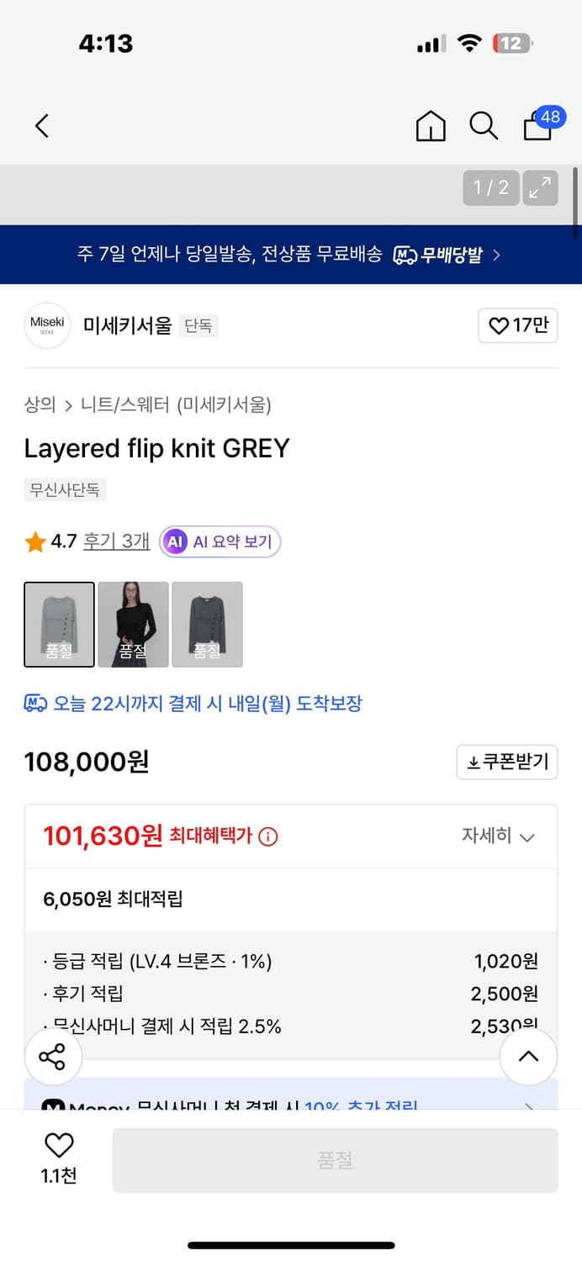Open the 무배당발 banner chevron
This screenshot has width=582, height=1261.
click(496, 255)
